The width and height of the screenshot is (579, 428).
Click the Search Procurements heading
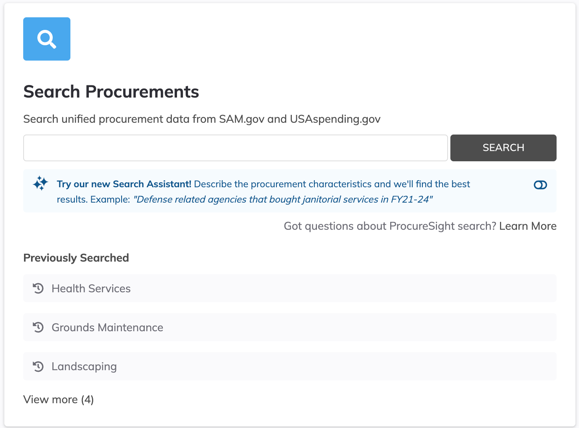(111, 92)
